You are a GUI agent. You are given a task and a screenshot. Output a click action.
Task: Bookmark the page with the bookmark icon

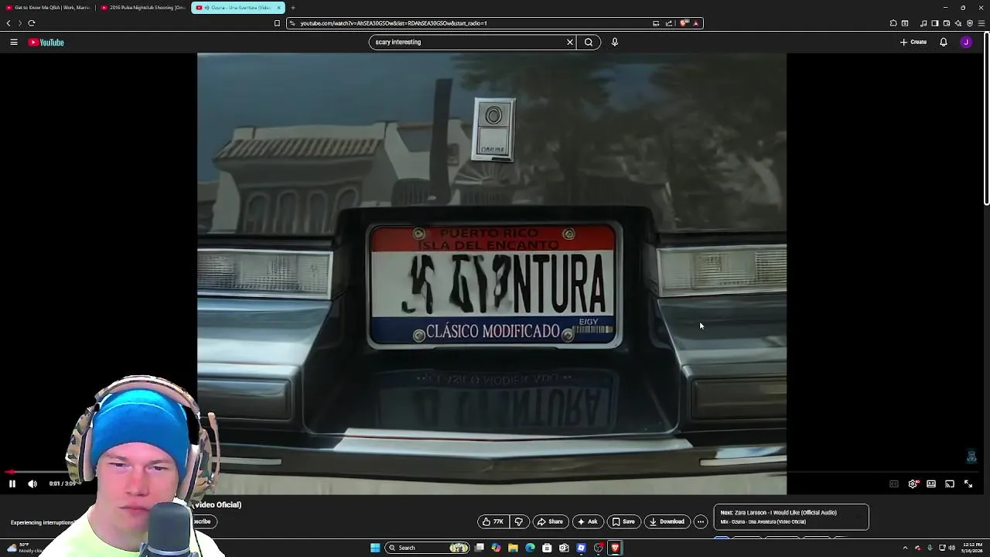(x=277, y=23)
